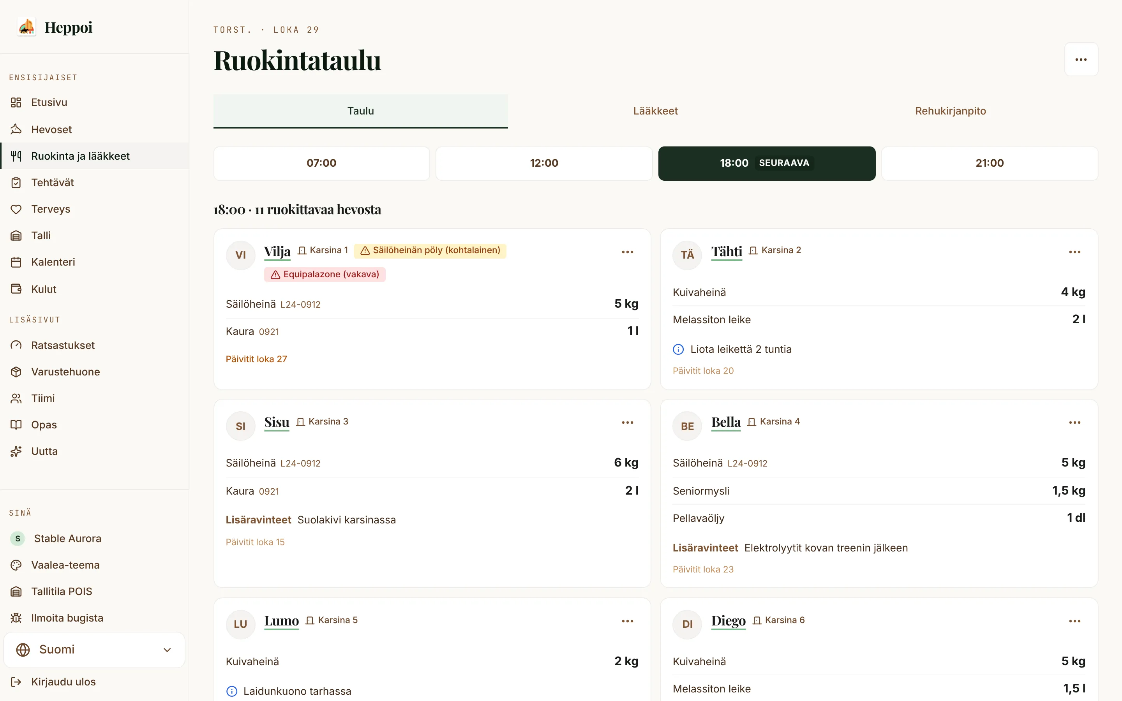The width and height of the screenshot is (1122, 701).
Task: Switch theme via Vaalea-teema
Action: click(x=94, y=565)
